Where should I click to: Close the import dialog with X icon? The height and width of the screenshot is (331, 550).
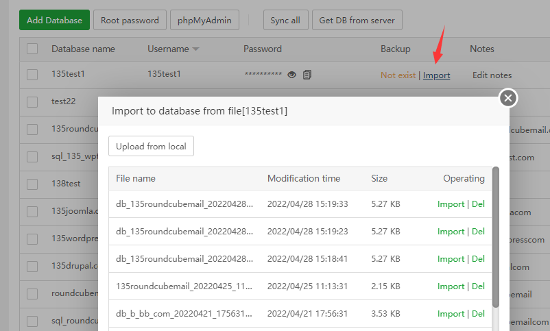coord(507,99)
